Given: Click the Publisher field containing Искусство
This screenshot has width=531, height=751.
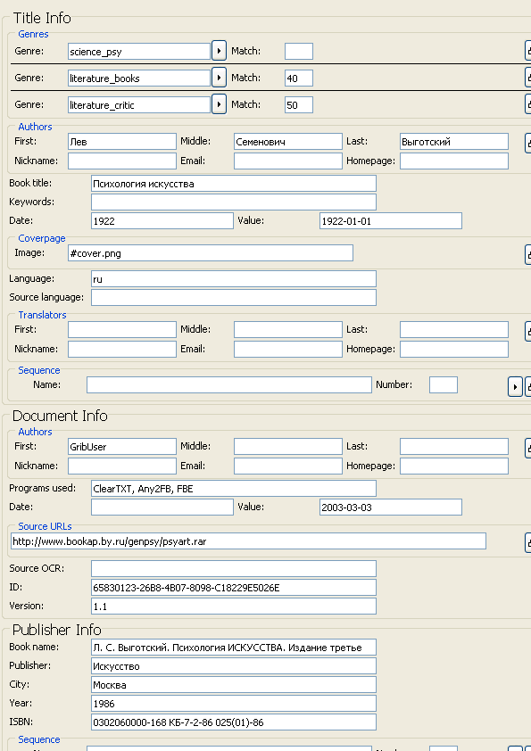Looking at the screenshot, I should [234, 665].
